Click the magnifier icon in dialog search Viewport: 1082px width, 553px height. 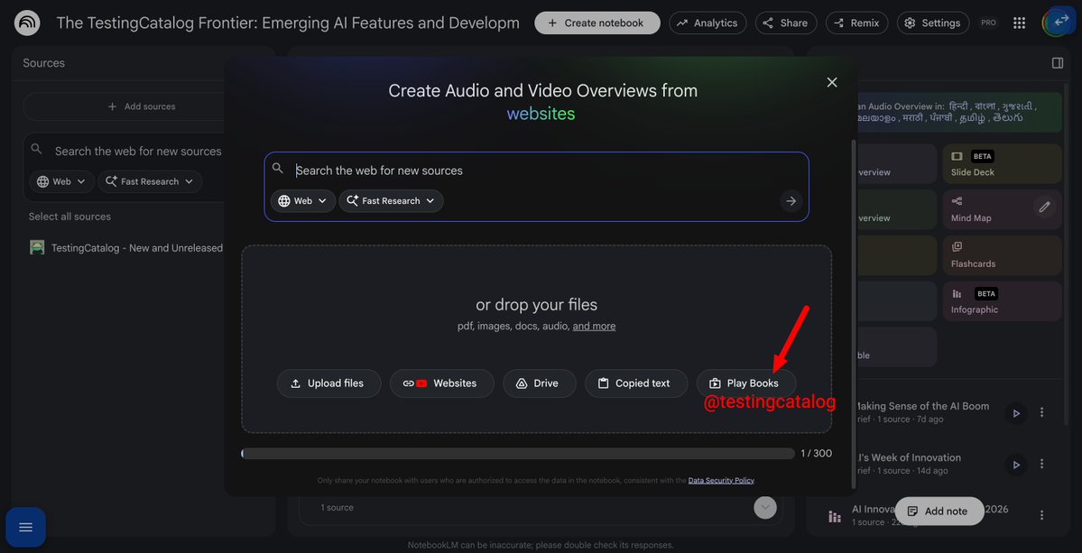pyautogui.click(x=278, y=168)
